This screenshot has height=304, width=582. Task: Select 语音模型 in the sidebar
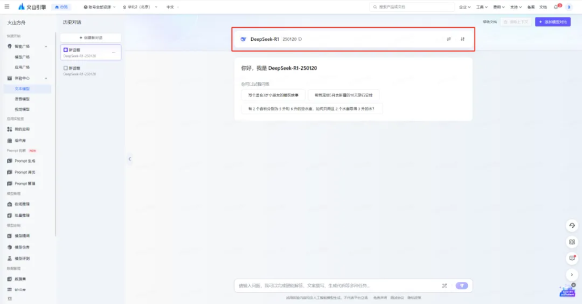(x=22, y=99)
